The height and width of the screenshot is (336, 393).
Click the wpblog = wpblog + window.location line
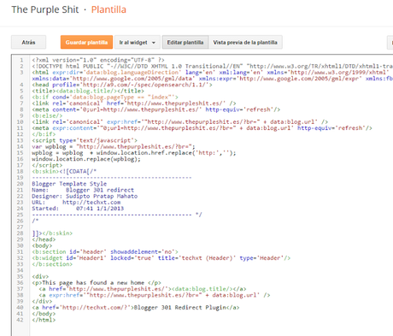(134, 153)
